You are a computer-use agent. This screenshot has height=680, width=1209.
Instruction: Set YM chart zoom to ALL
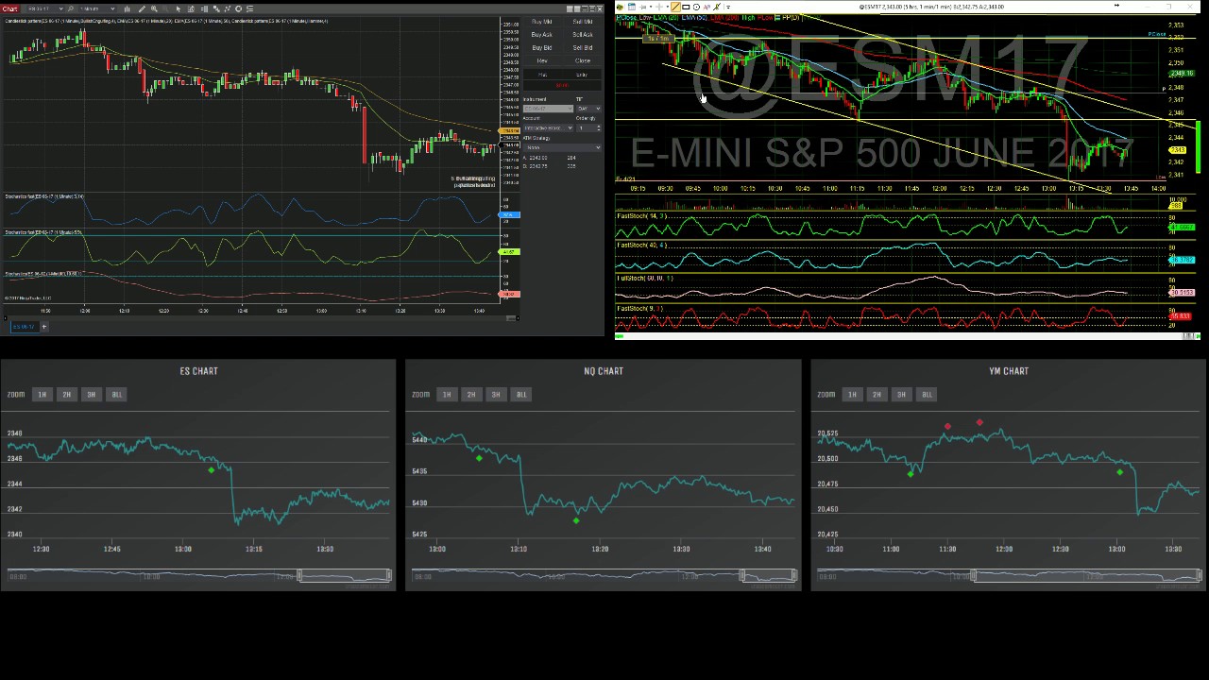[927, 394]
